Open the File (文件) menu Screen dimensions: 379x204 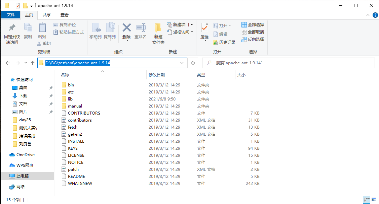11,15
